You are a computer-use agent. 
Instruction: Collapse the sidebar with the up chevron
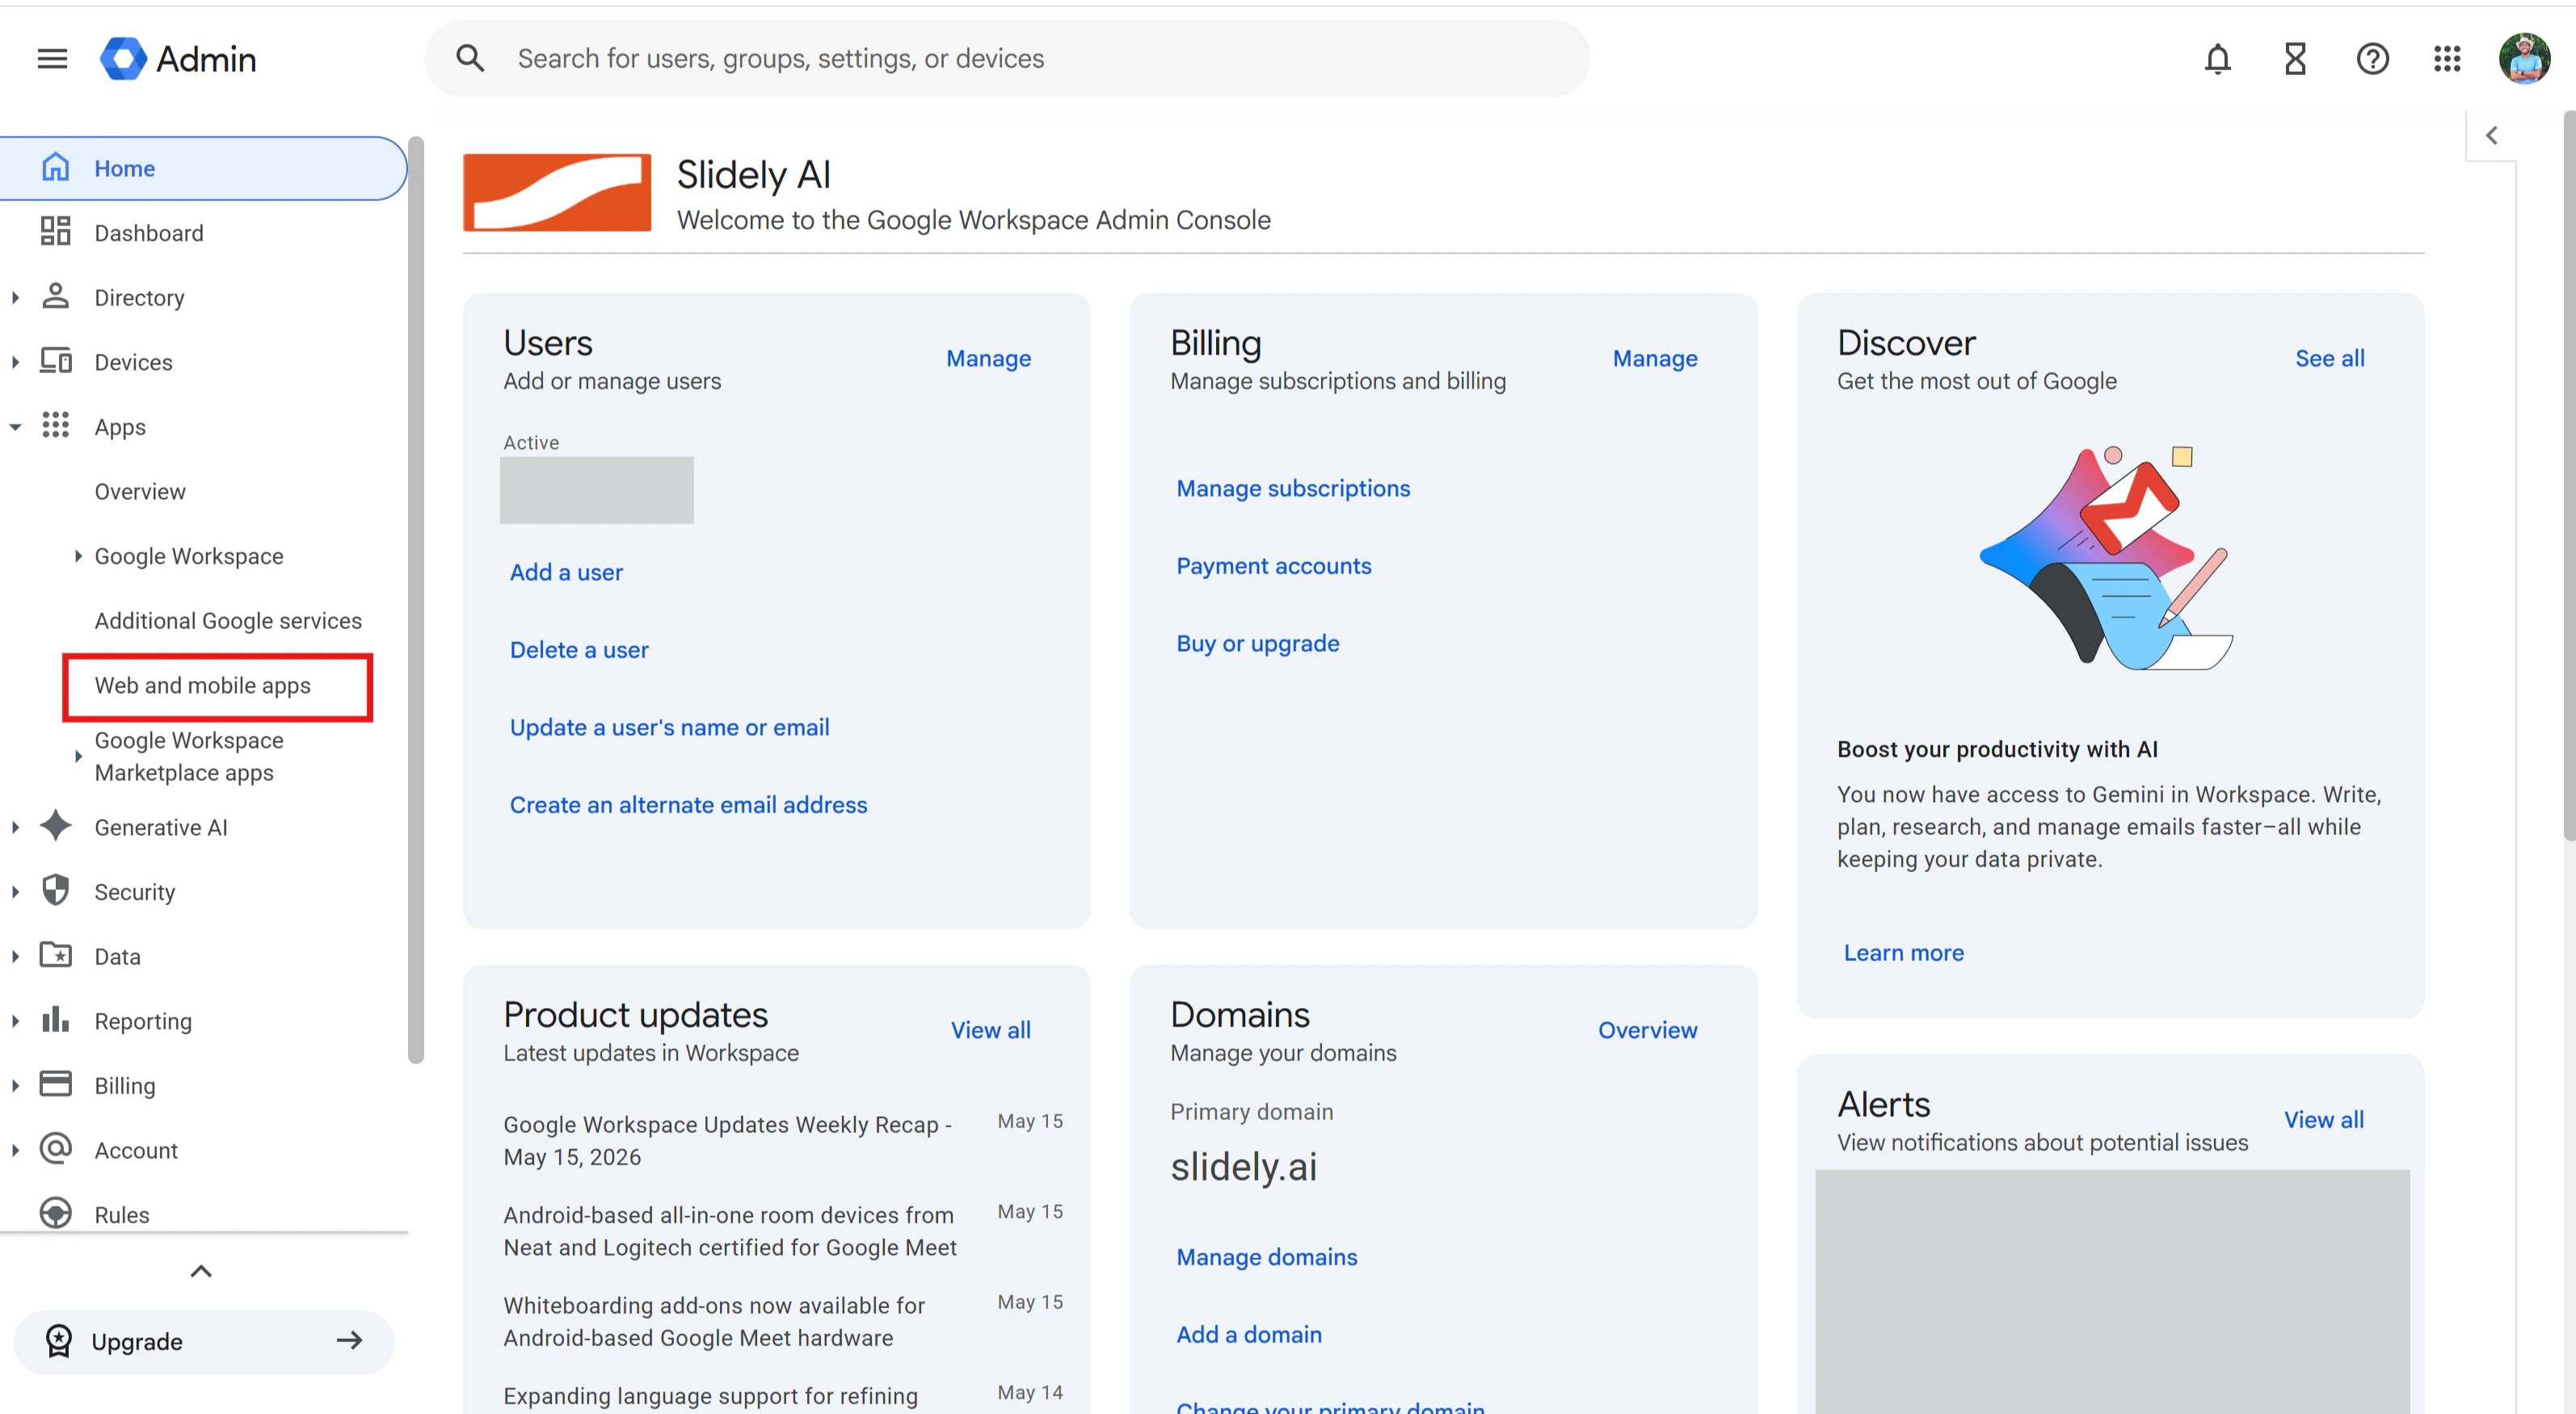point(201,1271)
